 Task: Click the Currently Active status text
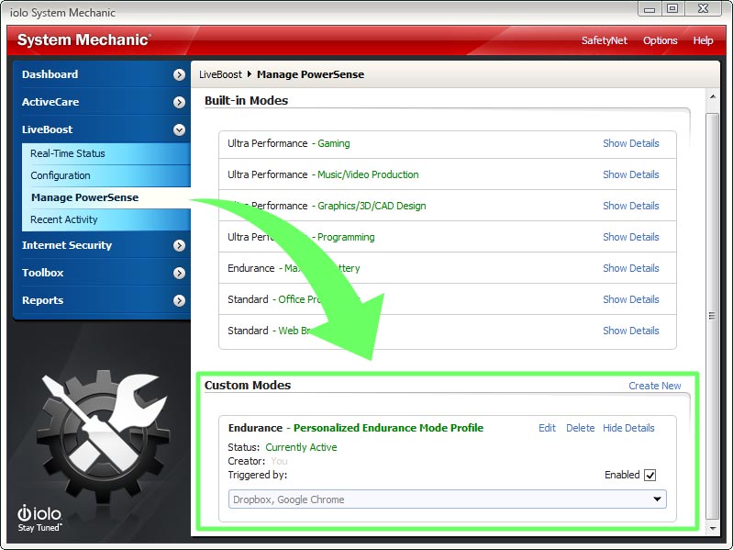pyautogui.click(x=301, y=447)
